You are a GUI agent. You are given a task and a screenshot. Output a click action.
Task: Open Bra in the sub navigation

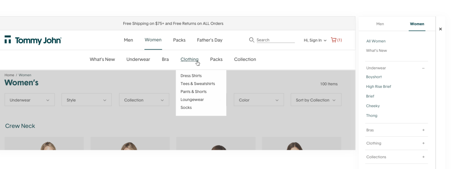click(165, 60)
